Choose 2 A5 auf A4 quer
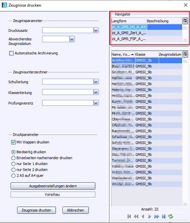 [x=13, y=176]
